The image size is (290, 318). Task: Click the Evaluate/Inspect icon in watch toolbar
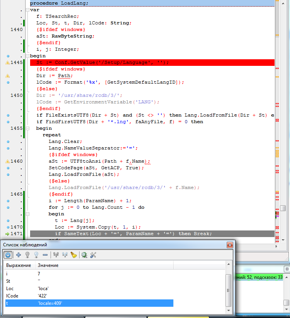[x=84, y=254]
